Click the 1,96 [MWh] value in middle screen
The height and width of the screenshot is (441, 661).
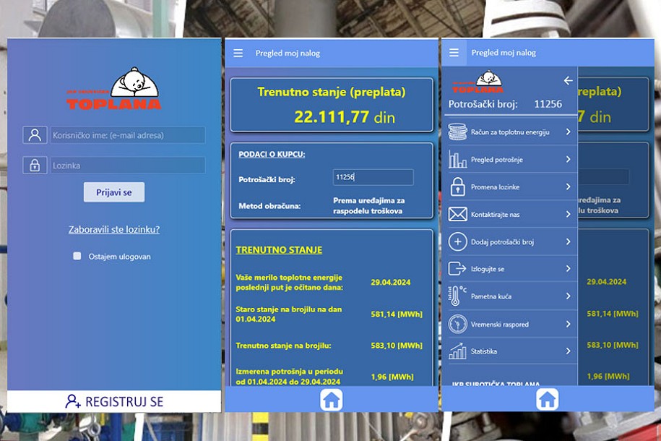point(392,377)
